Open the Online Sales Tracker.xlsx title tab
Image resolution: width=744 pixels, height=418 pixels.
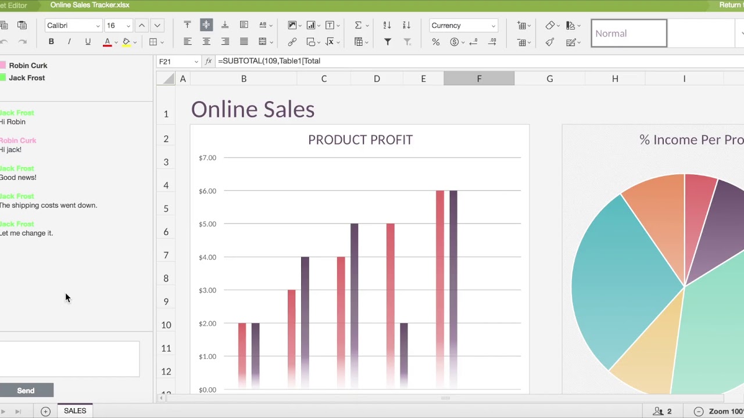click(x=90, y=5)
